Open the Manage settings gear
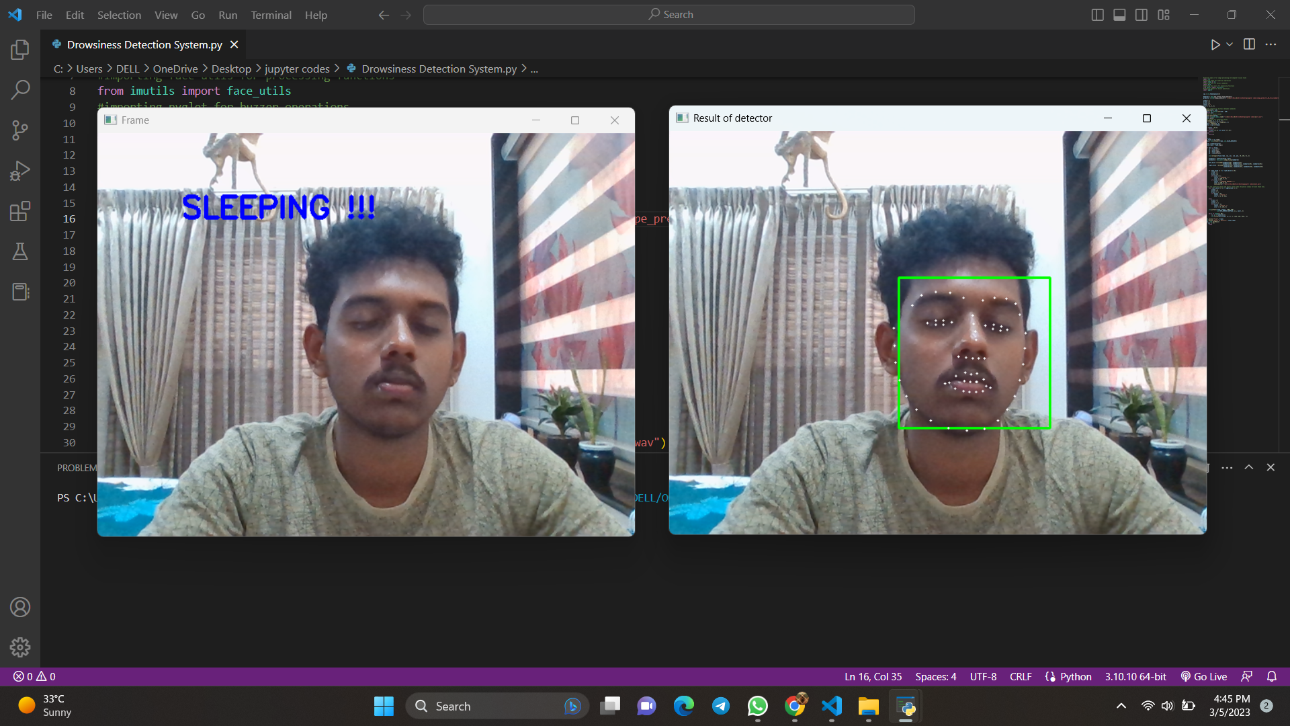 [x=20, y=647]
